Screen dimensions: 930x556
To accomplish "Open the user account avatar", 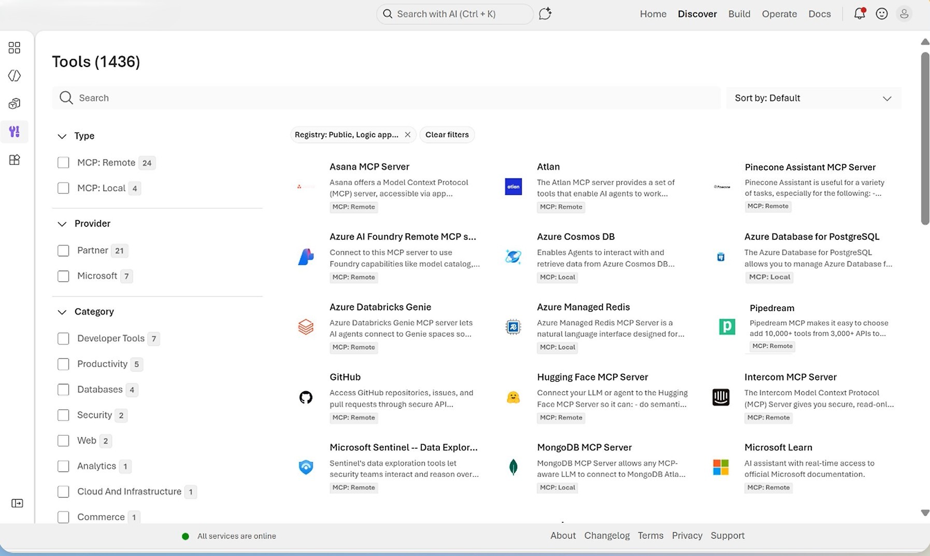I will 904,14.
